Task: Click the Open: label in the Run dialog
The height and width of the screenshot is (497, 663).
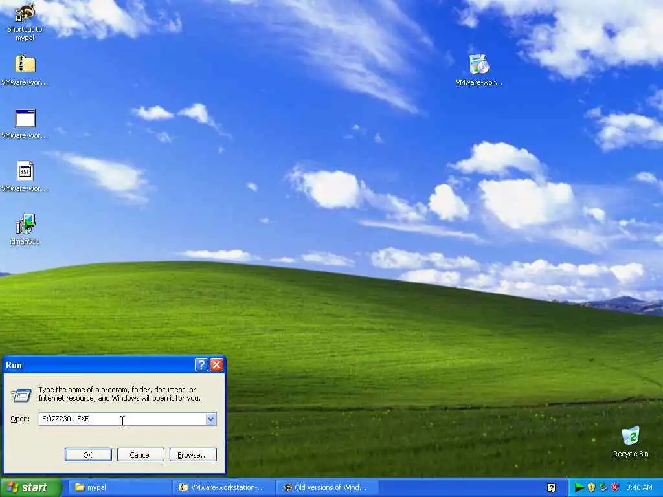Action: (x=20, y=419)
